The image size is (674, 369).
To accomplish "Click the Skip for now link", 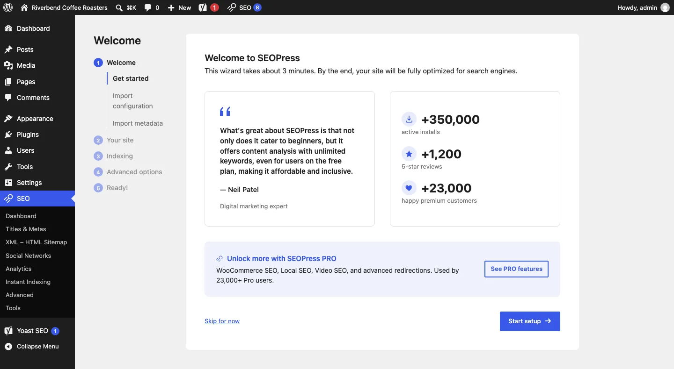I will tap(222, 321).
